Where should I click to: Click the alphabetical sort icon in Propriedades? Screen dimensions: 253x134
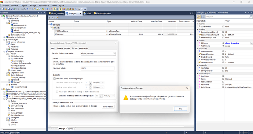[202, 16]
